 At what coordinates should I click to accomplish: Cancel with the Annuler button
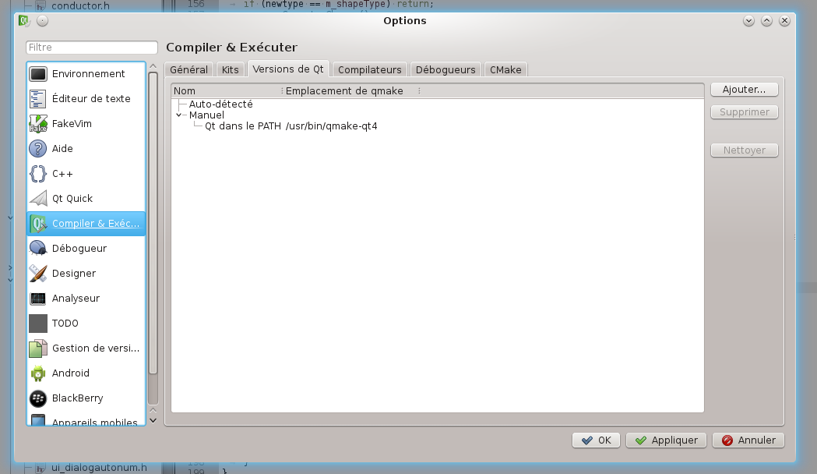tap(748, 440)
